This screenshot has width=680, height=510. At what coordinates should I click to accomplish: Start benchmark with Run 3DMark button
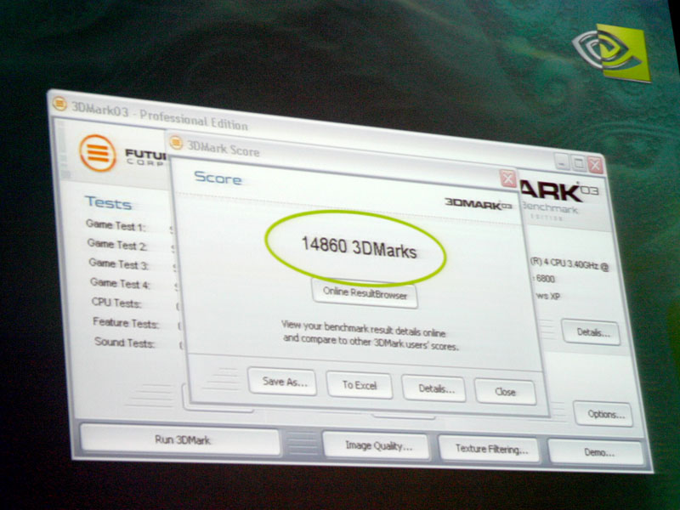[x=180, y=440]
